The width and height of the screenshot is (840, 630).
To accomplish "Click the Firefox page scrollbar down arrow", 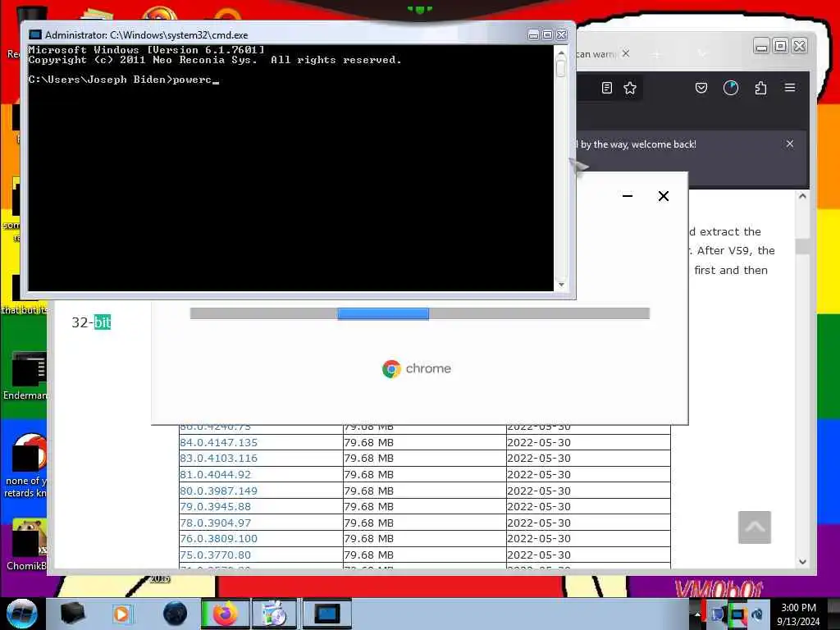I will [802, 561].
